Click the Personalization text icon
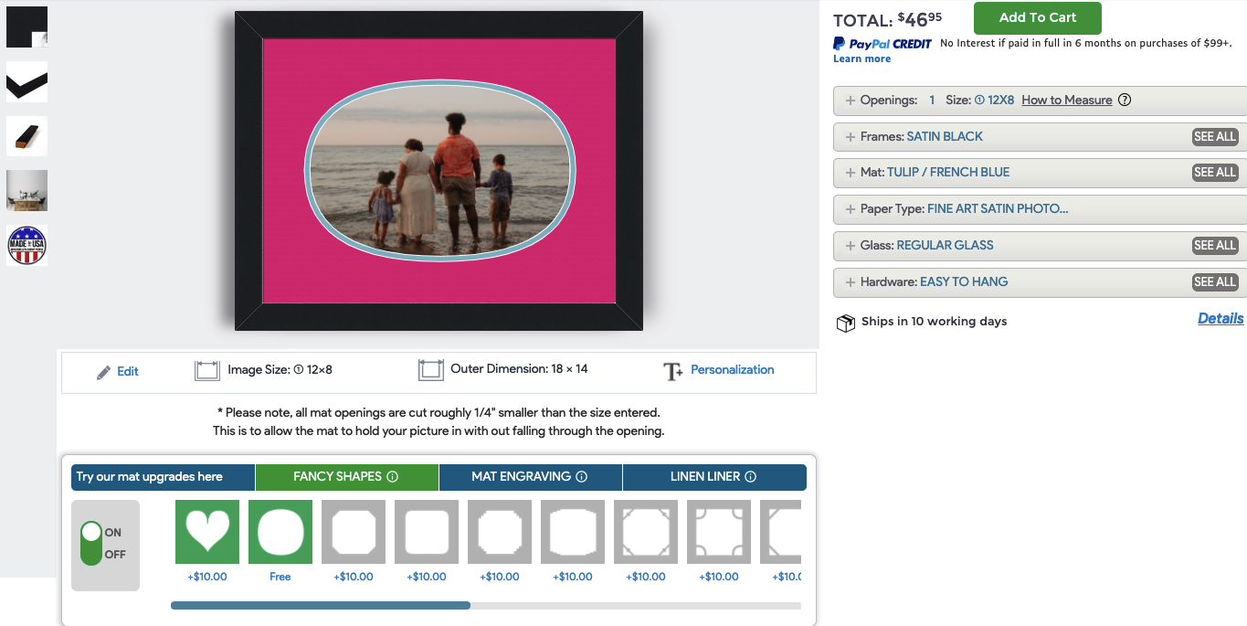This screenshot has width=1247, height=626. tap(673, 371)
